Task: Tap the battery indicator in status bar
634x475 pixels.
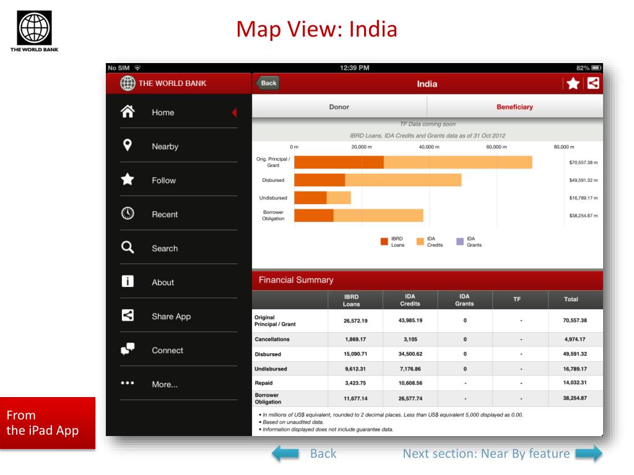Action: click(596, 68)
